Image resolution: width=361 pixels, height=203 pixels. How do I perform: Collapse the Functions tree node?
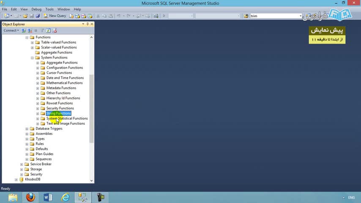coord(27,37)
